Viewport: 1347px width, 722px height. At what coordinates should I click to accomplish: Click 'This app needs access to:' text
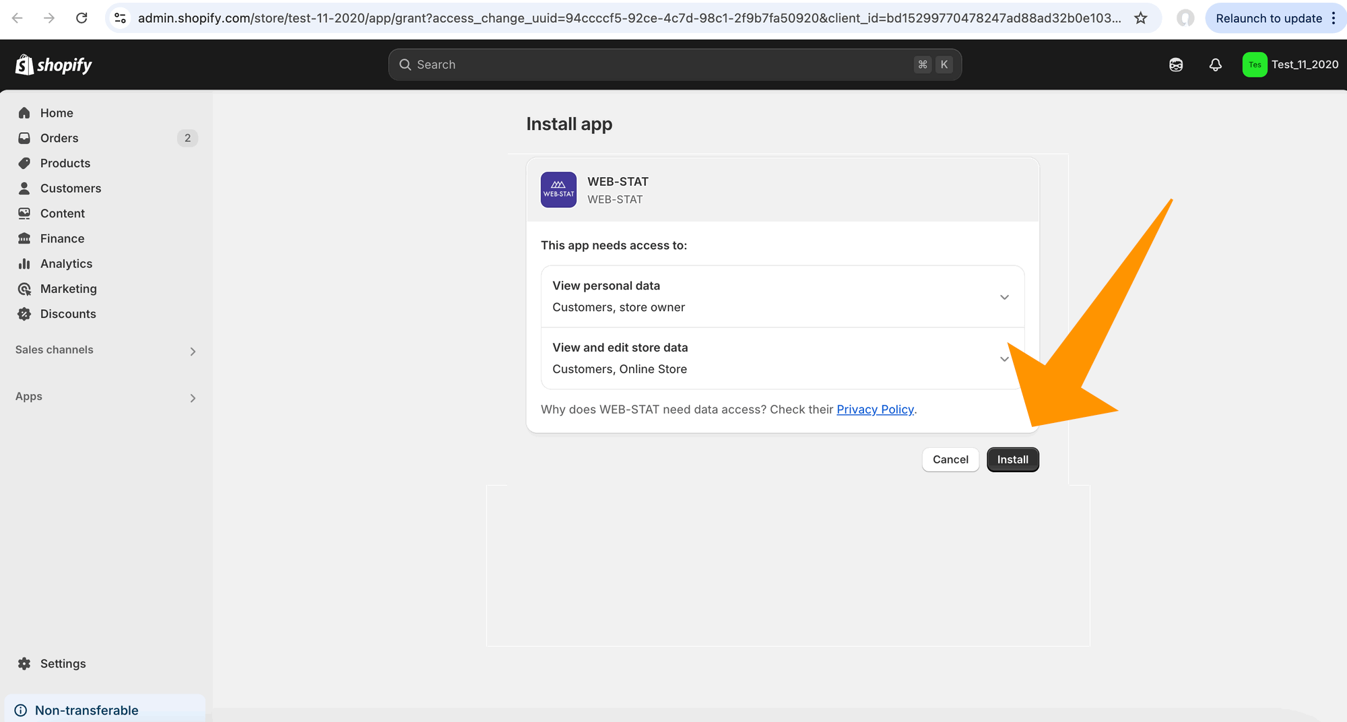(614, 245)
